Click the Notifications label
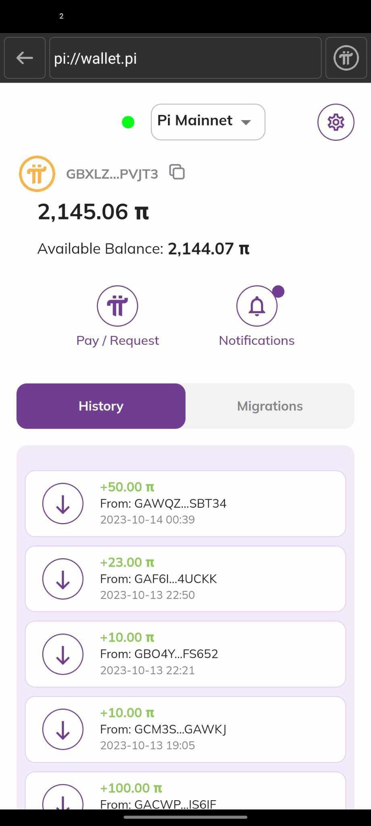 click(257, 340)
